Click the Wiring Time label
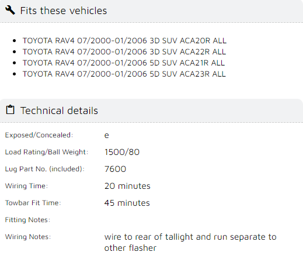The width and height of the screenshot is (303, 259). pos(26,186)
